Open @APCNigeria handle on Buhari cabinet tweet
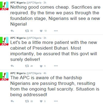The image size is (103, 104). (34, 38)
